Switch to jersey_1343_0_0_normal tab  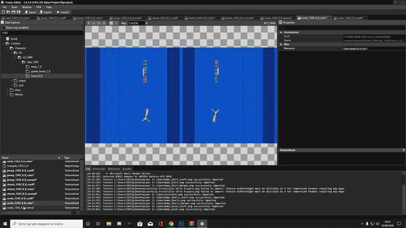(x=127, y=18)
